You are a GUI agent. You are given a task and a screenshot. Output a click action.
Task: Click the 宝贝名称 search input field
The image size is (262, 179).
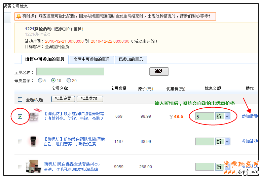tap(70, 72)
